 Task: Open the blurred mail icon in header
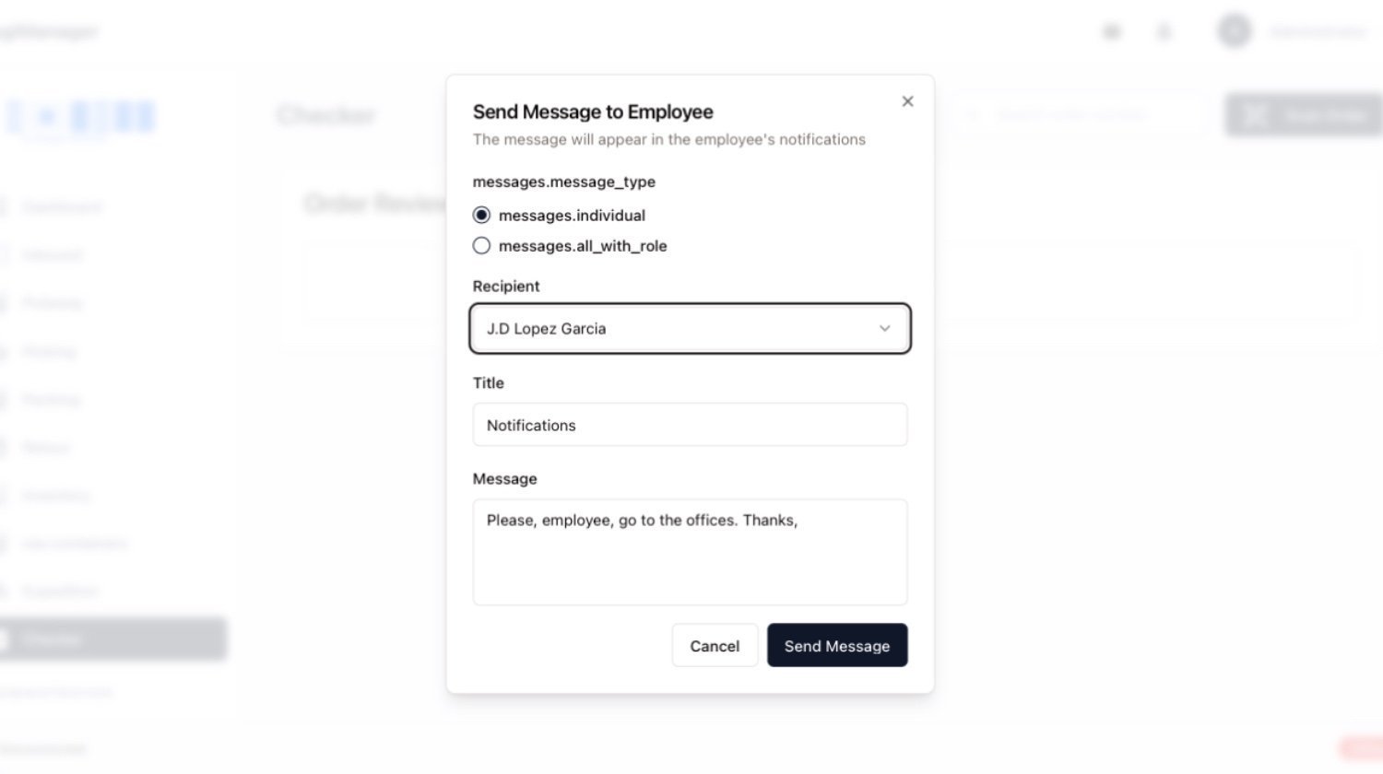tap(1112, 32)
